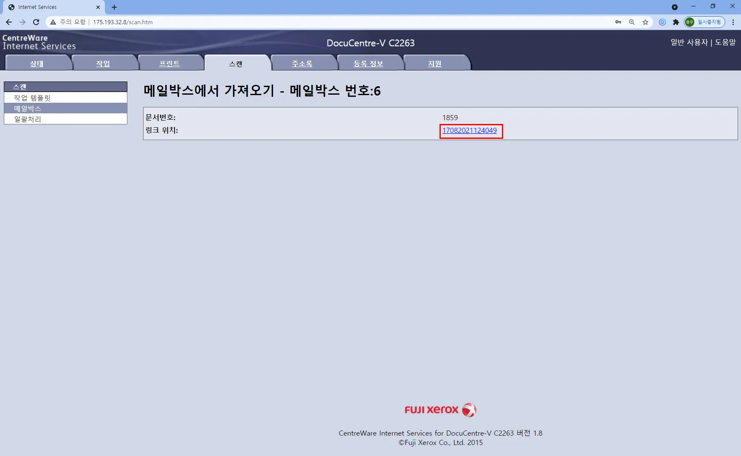Minimize the browser window
The width and height of the screenshot is (741, 456).
693,6
